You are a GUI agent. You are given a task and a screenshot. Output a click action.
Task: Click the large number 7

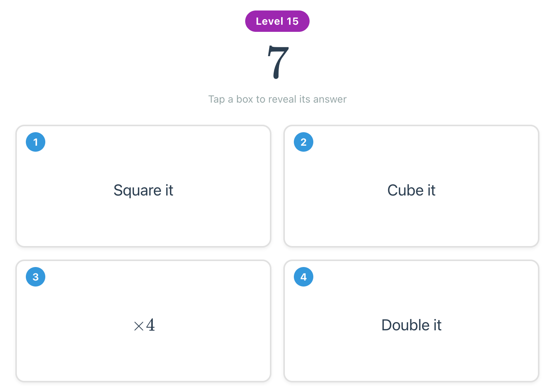pos(278,62)
